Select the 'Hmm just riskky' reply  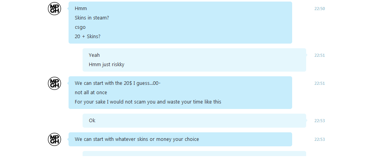[x=106, y=65]
